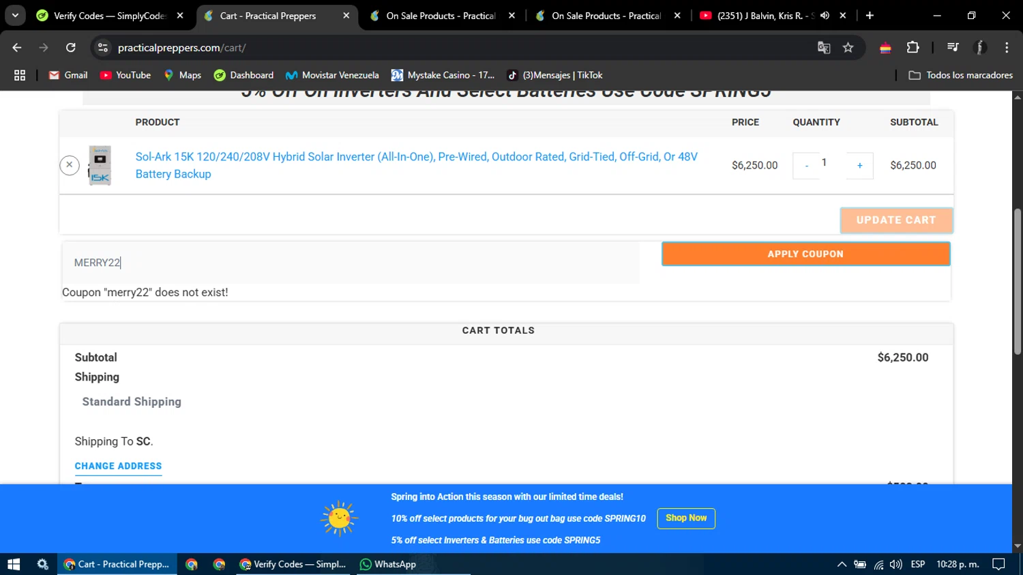Switch ESP keyboard language
1023x575 pixels.
point(918,564)
